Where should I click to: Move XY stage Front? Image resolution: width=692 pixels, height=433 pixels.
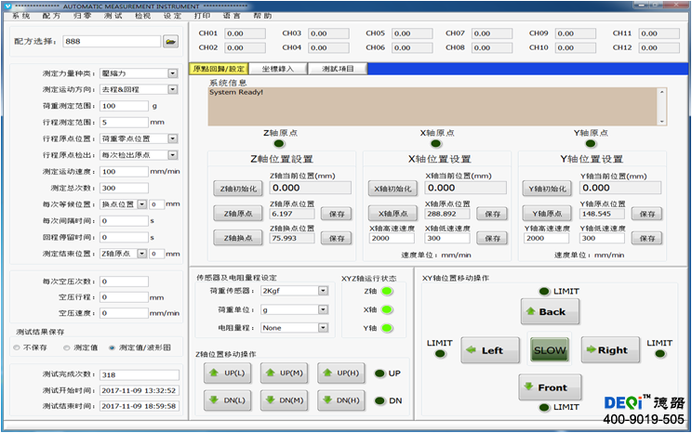click(550, 387)
